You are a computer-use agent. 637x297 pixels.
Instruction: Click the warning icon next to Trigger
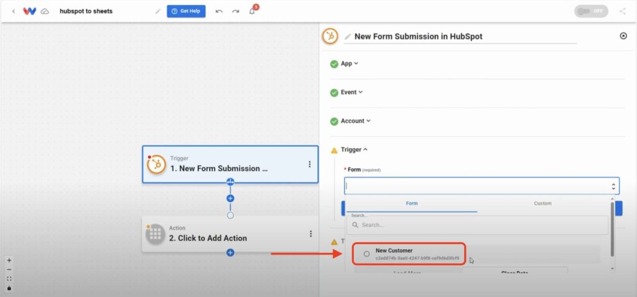[334, 150]
